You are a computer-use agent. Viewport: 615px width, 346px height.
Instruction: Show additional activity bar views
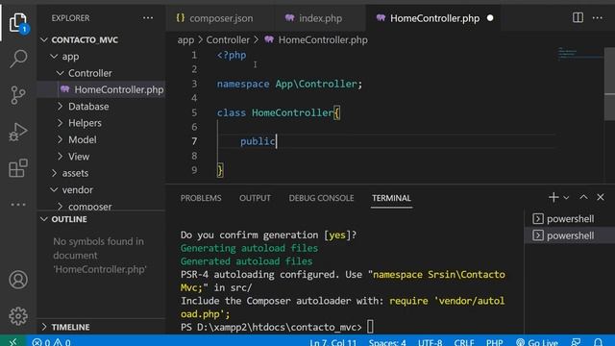click(x=18, y=205)
